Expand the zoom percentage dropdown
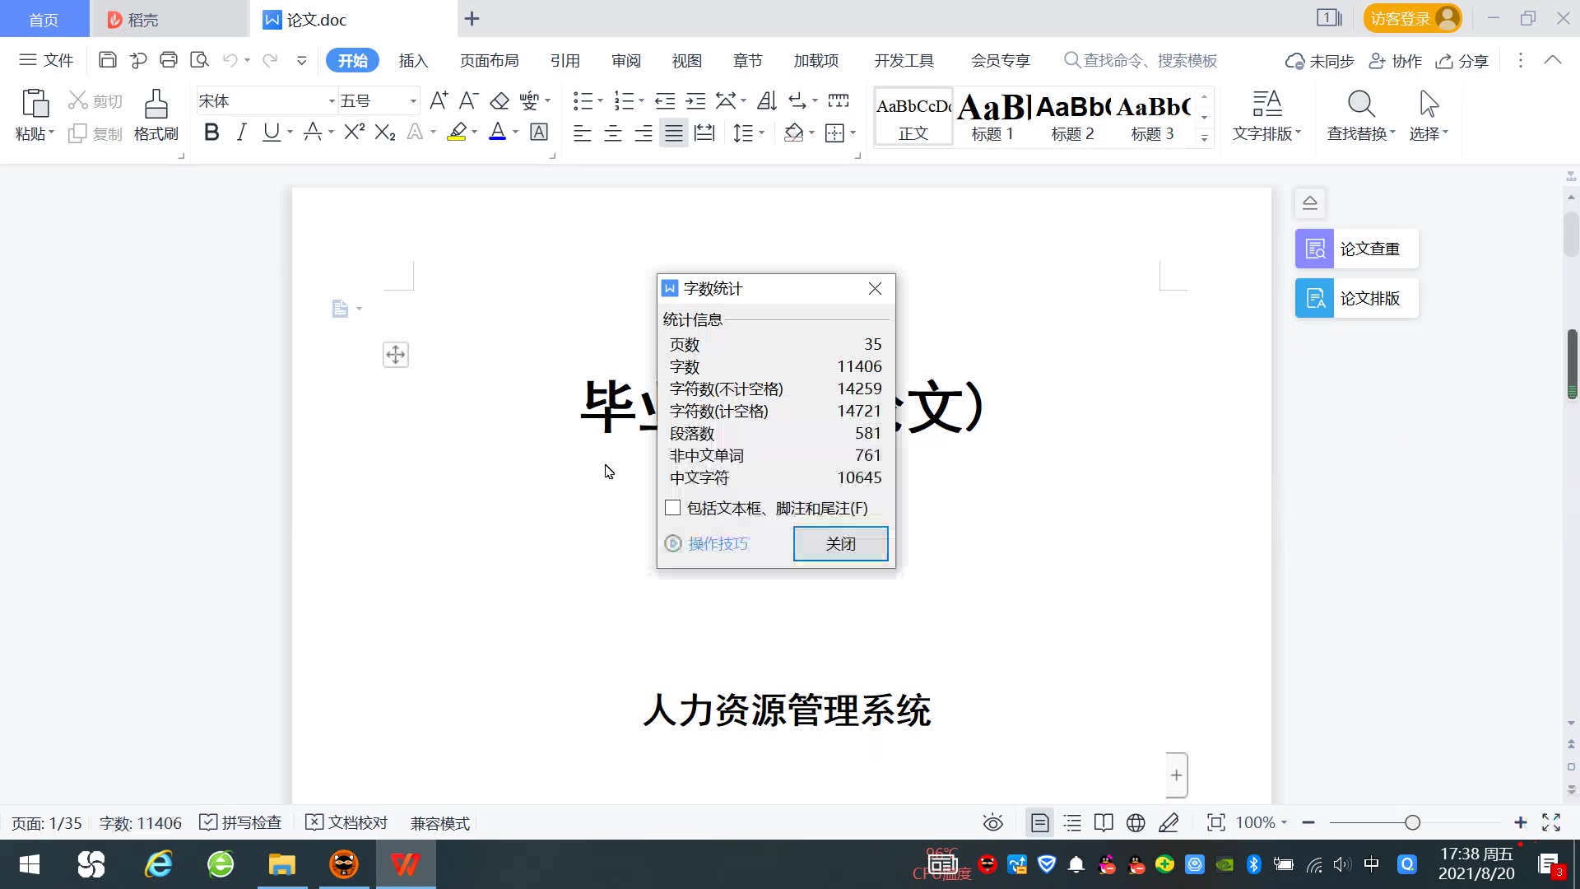The height and width of the screenshot is (889, 1580). point(1284,822)
